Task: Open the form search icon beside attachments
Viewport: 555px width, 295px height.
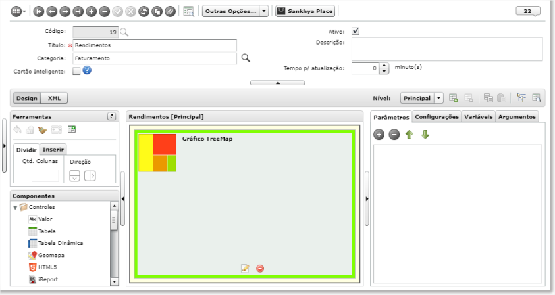Action: point(189,11)
